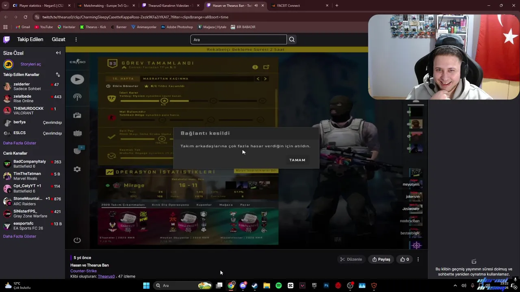Open the Chrome apps grid in bookmarks bar
The image size is (520, 292).
click(5, 27)
